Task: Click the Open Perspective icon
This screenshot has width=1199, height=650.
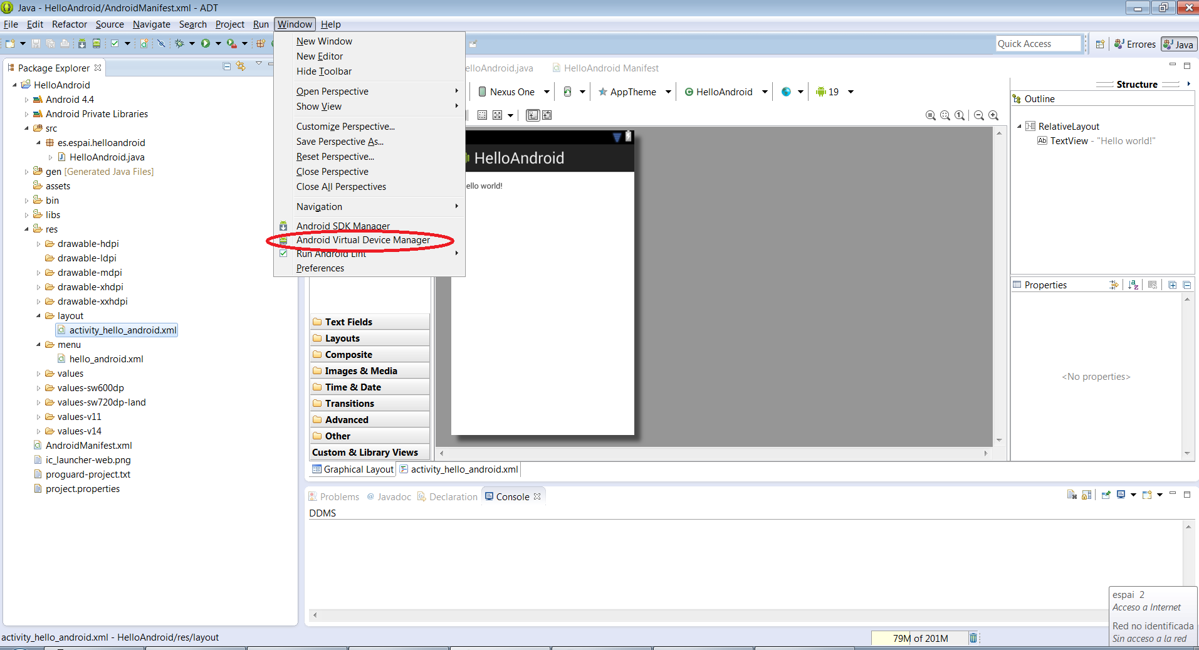Action: pyautogui.click(x=1100, y=44)
